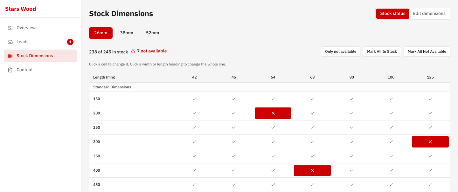458x192 pixels.
Task: Click Mark All Not Available button
Action: [427, 51]
